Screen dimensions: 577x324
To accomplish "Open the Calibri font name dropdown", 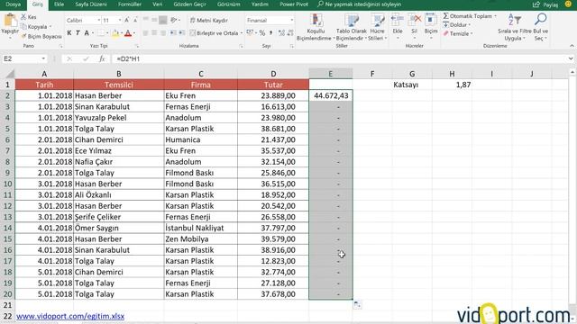I will click(98, 20).
